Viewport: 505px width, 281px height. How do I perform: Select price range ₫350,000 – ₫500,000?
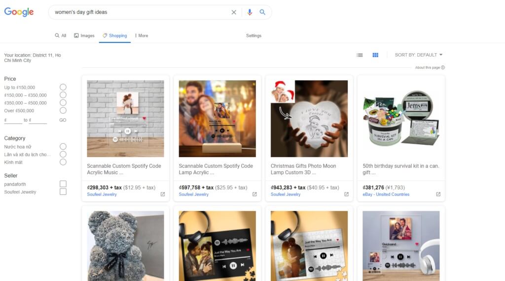point(63,102)
